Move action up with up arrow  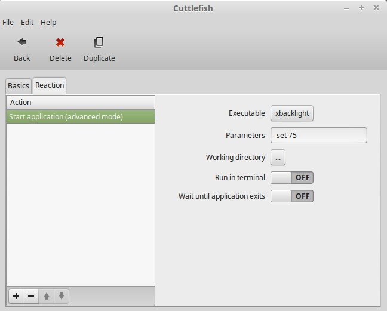[47, 296]
